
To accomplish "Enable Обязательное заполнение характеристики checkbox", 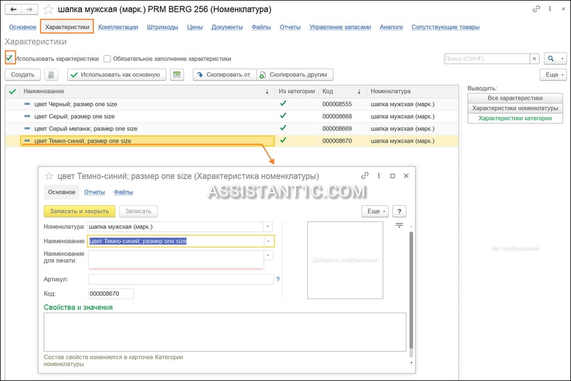I will click(x=107, y=58).
